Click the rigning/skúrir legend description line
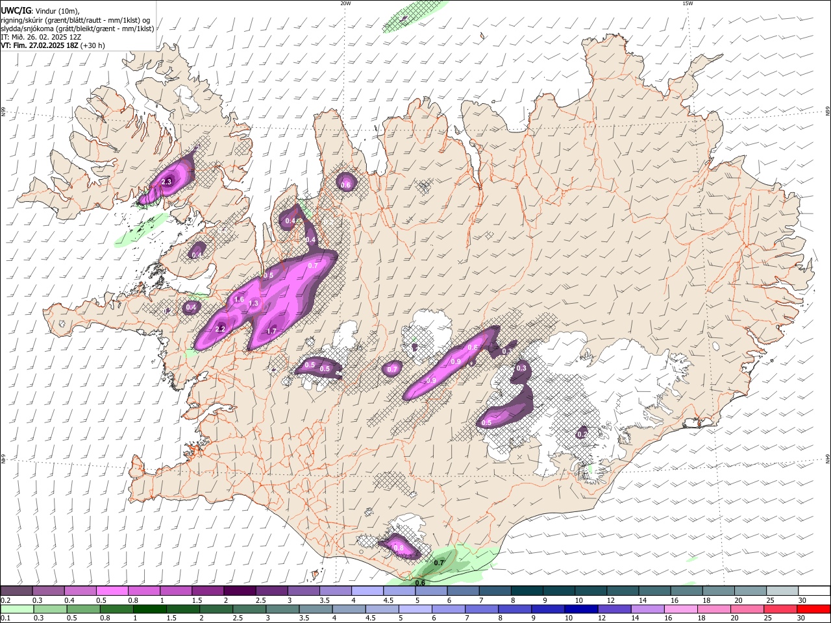This screenshot has height=623, width=831. (x=75, y=20)
